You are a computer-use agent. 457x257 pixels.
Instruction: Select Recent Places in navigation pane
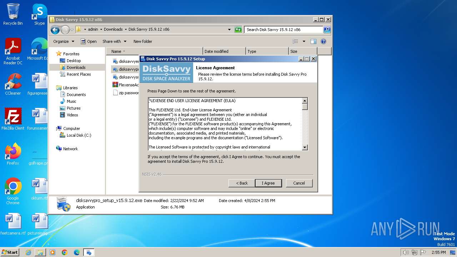pyautogui.click(x=79, y=74)
